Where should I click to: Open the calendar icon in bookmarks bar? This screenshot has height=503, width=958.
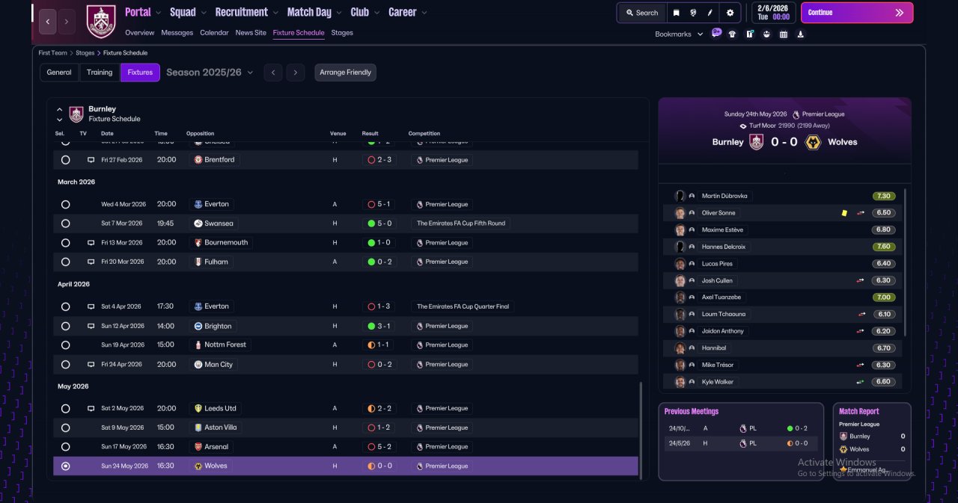[x=784, y=34]
